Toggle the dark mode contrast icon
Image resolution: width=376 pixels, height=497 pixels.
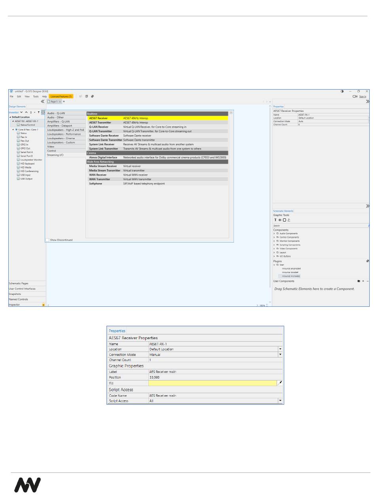[x=342, y=91]
